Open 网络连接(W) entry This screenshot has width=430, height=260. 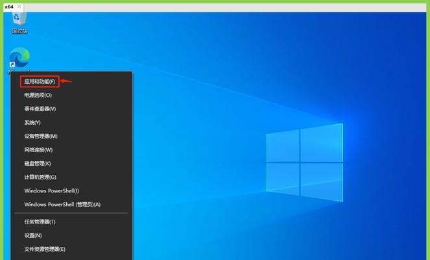(38, 149)
